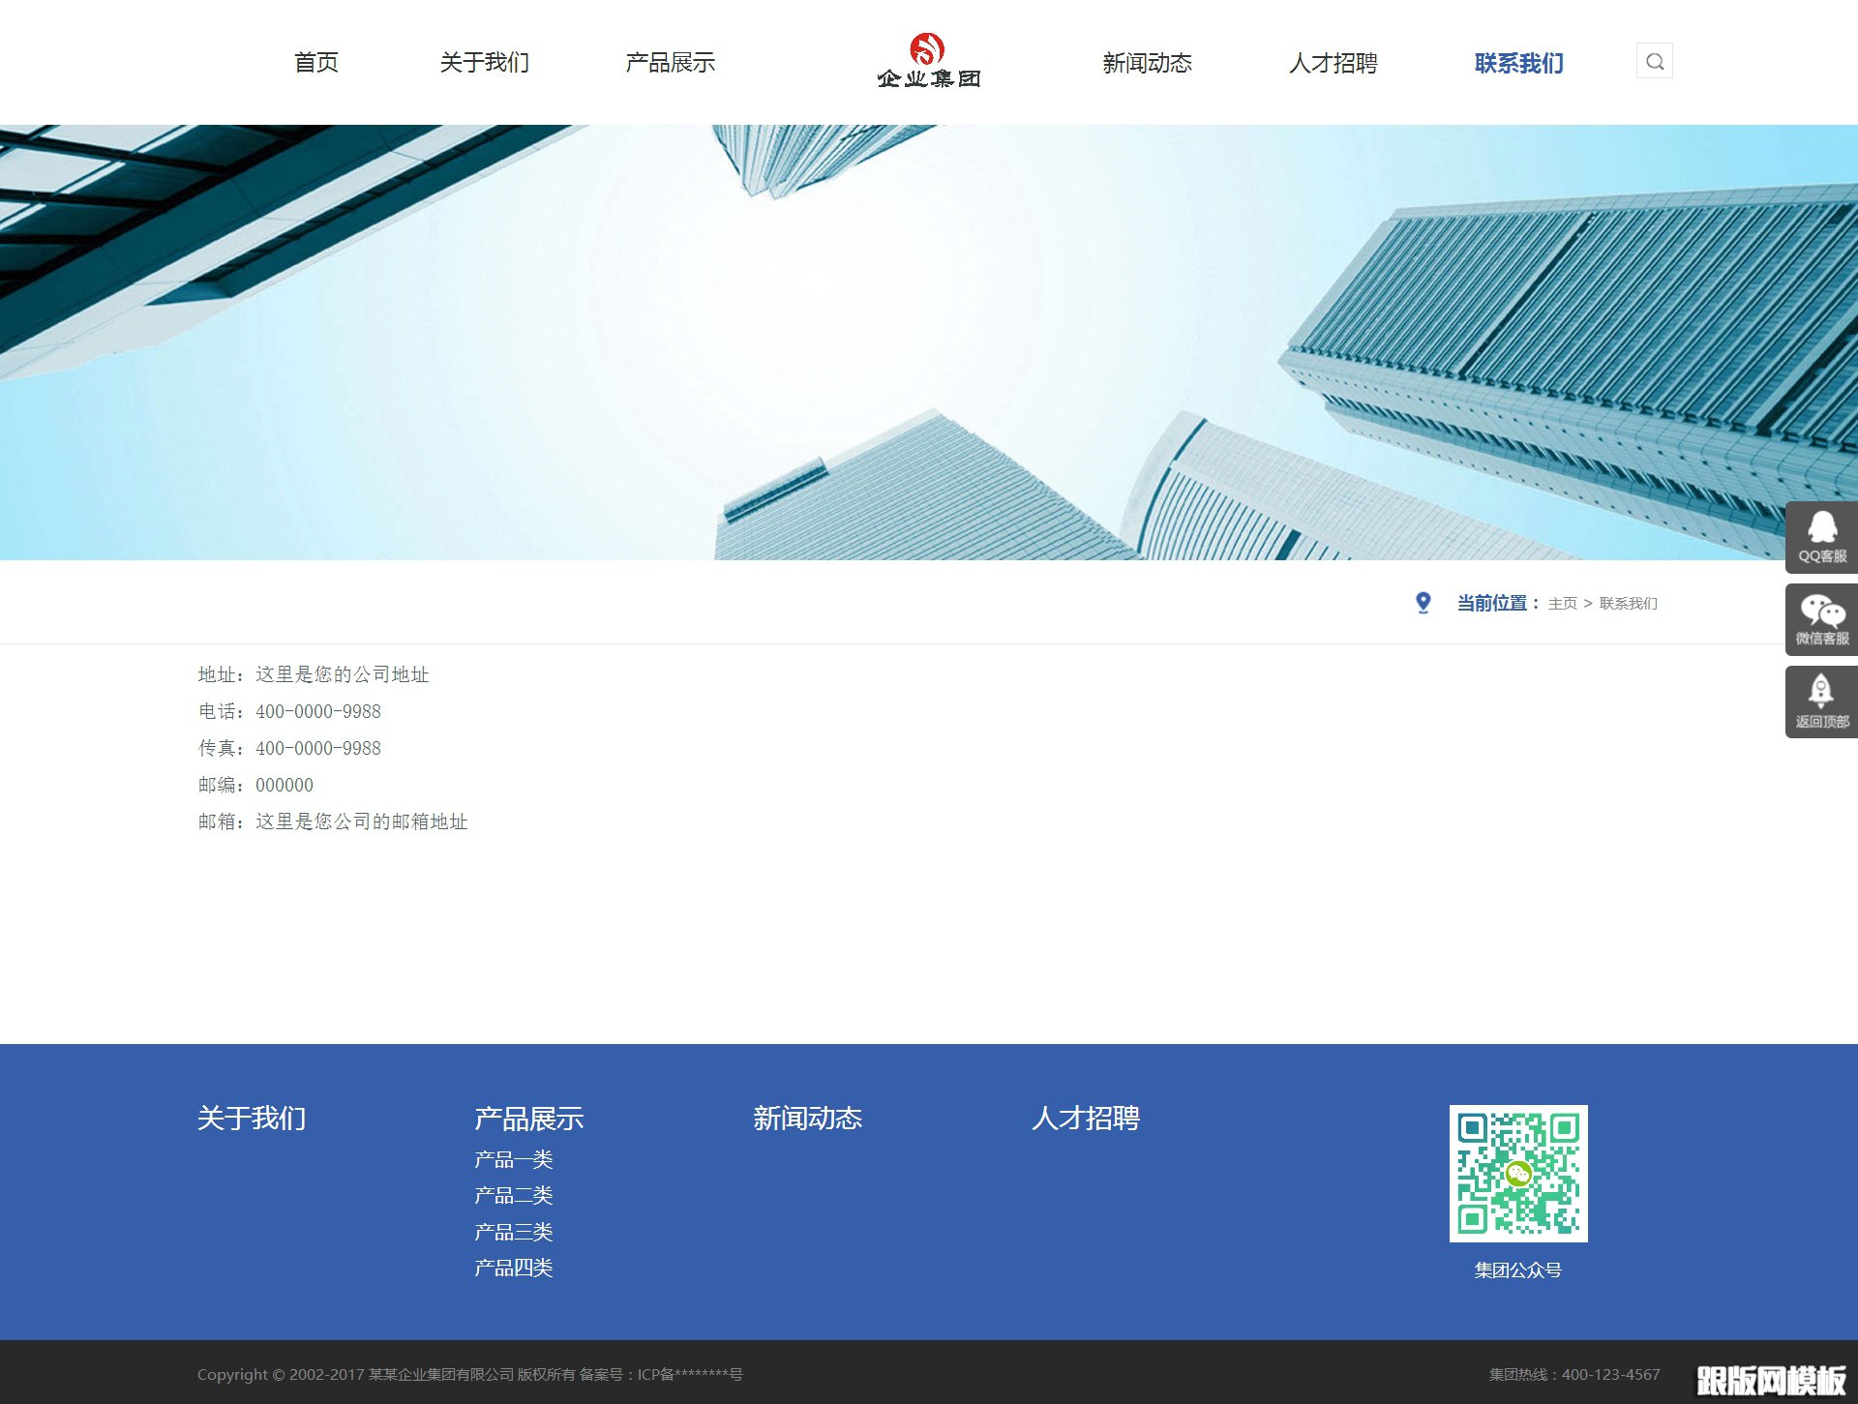
Task: Open the QQ客服 chat panel
Action: click(1820, 536)
